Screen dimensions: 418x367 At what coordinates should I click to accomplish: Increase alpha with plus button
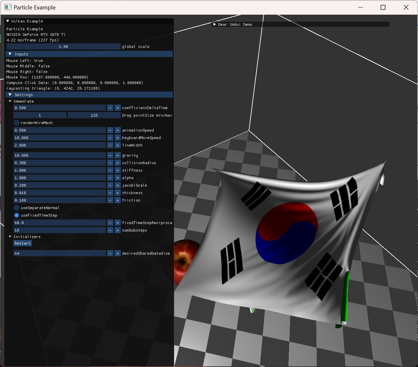tap(118, 178)
